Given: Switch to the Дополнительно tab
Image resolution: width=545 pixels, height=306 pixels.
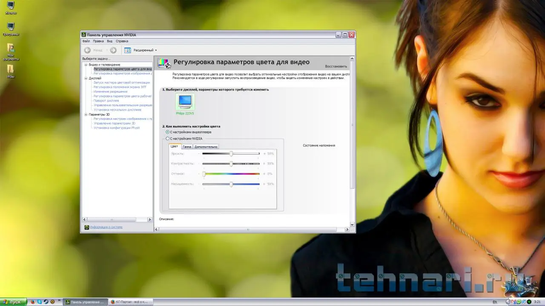Looking at the screenshot, I should coord(206,147).
